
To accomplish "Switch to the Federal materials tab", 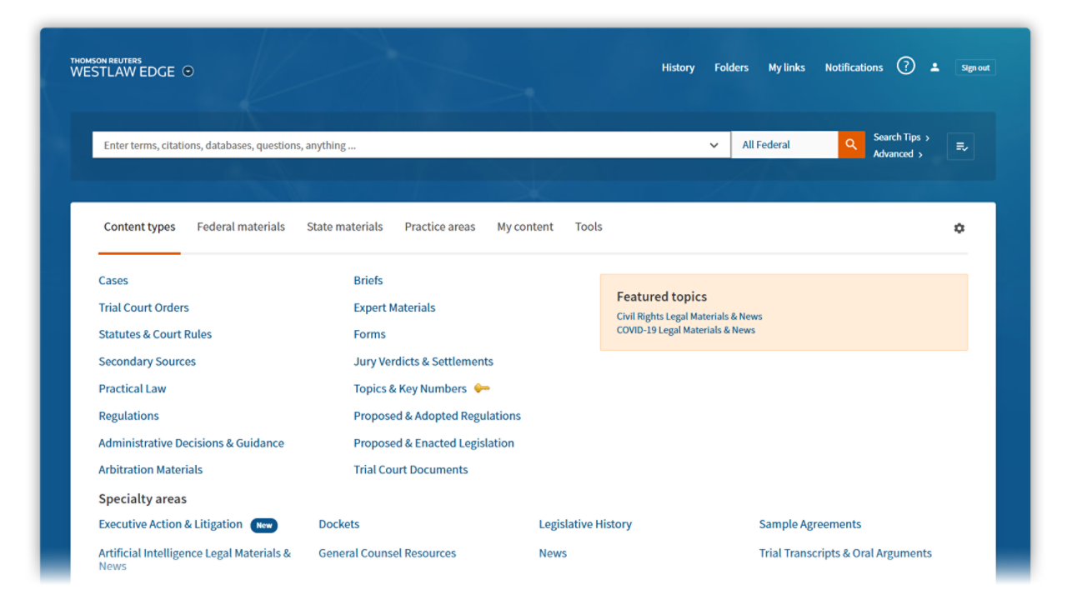I will (x=241, y=227).
